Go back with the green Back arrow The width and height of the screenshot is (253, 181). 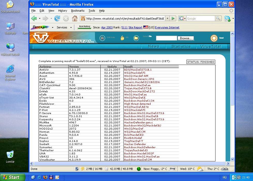34,18
